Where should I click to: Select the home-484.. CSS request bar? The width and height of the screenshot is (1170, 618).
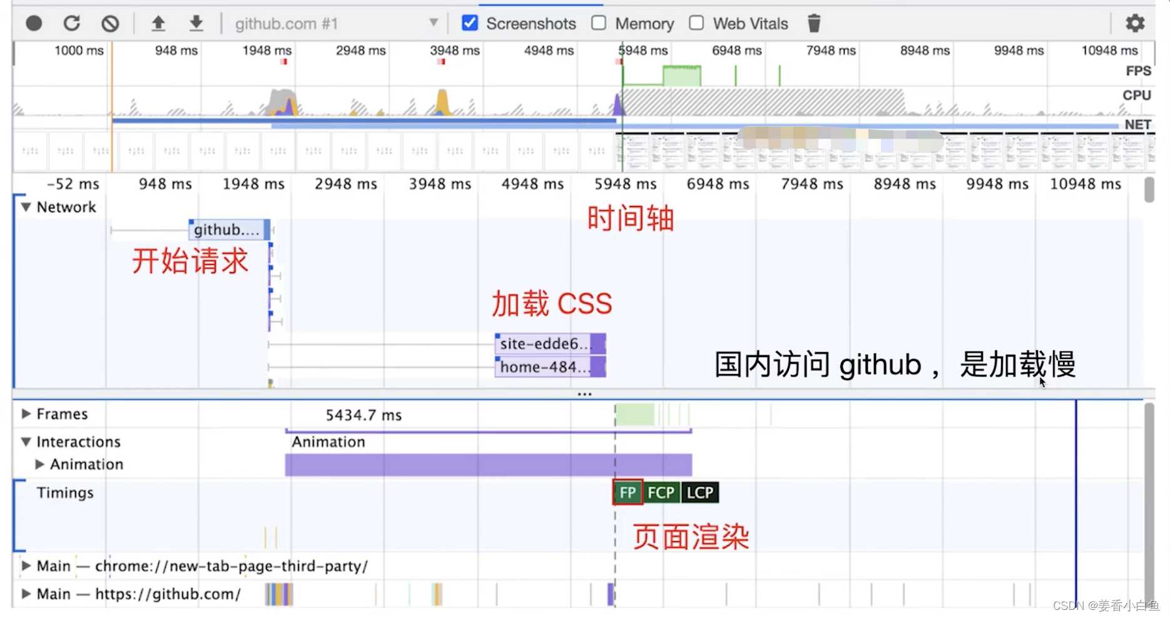click(551, 367)
